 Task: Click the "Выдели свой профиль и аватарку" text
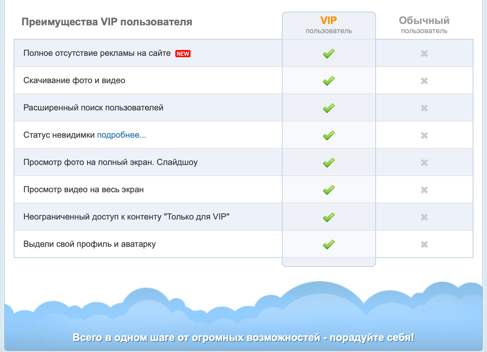click(90, 244)
